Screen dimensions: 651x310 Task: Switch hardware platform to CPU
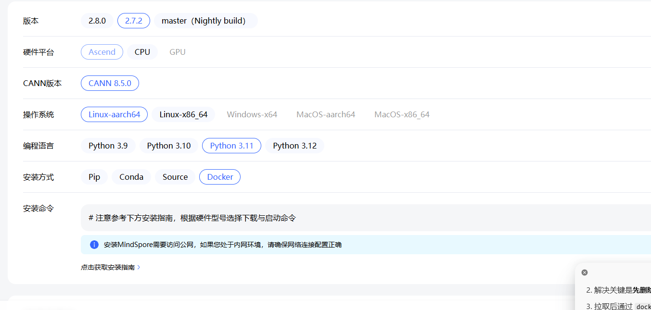(142, 52)
